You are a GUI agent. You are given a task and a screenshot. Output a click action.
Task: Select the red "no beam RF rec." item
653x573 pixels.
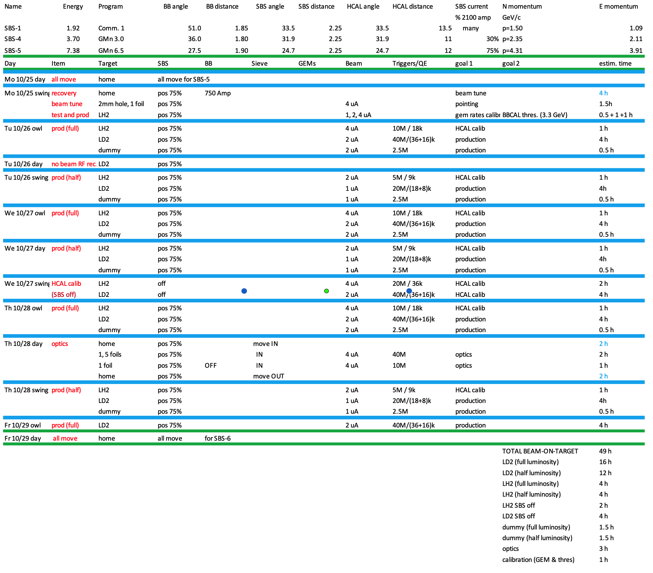[x=74, y=164]
